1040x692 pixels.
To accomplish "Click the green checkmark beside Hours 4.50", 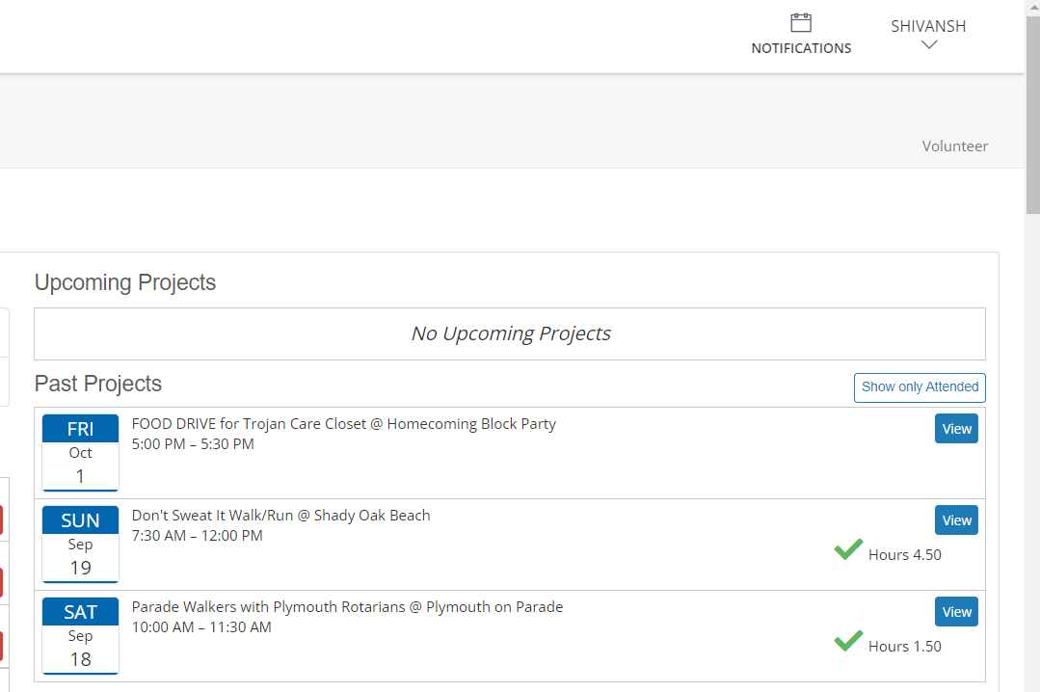I will tap(848, 550).
